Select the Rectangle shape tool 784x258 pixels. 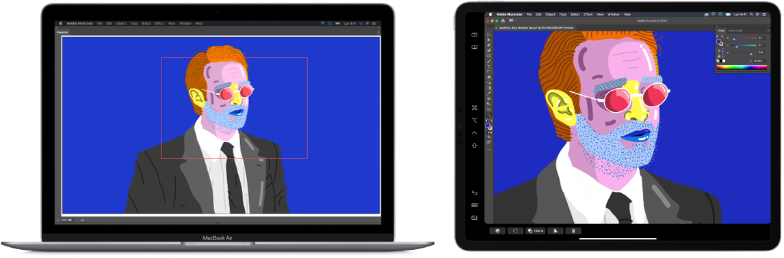(x=489, y=56)
